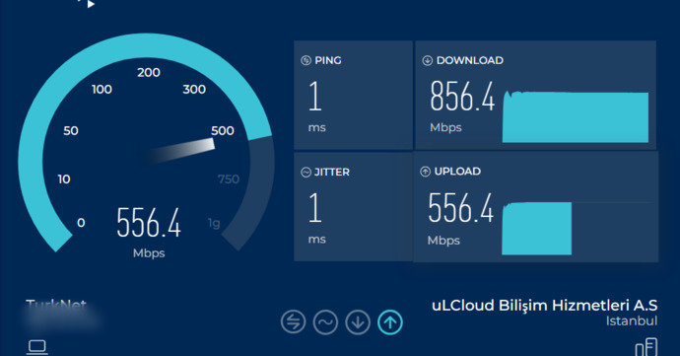Click the 856.4 download speed value
Viewport: 680px width, 356px height.
pyautogui.click(x=462, y=97)
